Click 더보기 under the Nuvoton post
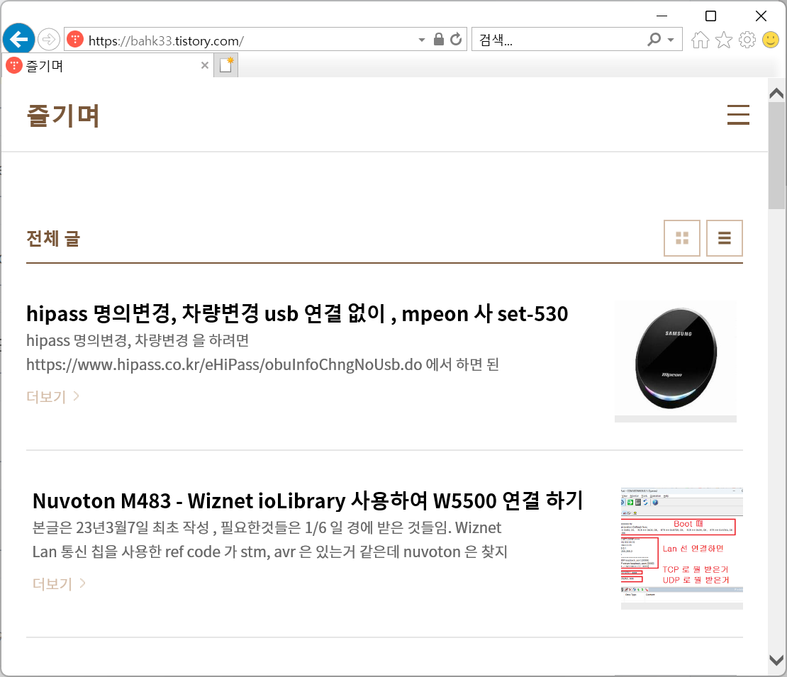The height and width of the screenshot is (677, 787). click(x=59, y=583)
